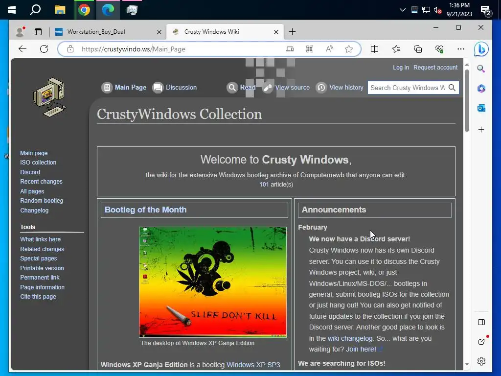
Task: Open Page information link
Action: pyautogui.click(x=42, y=287)
